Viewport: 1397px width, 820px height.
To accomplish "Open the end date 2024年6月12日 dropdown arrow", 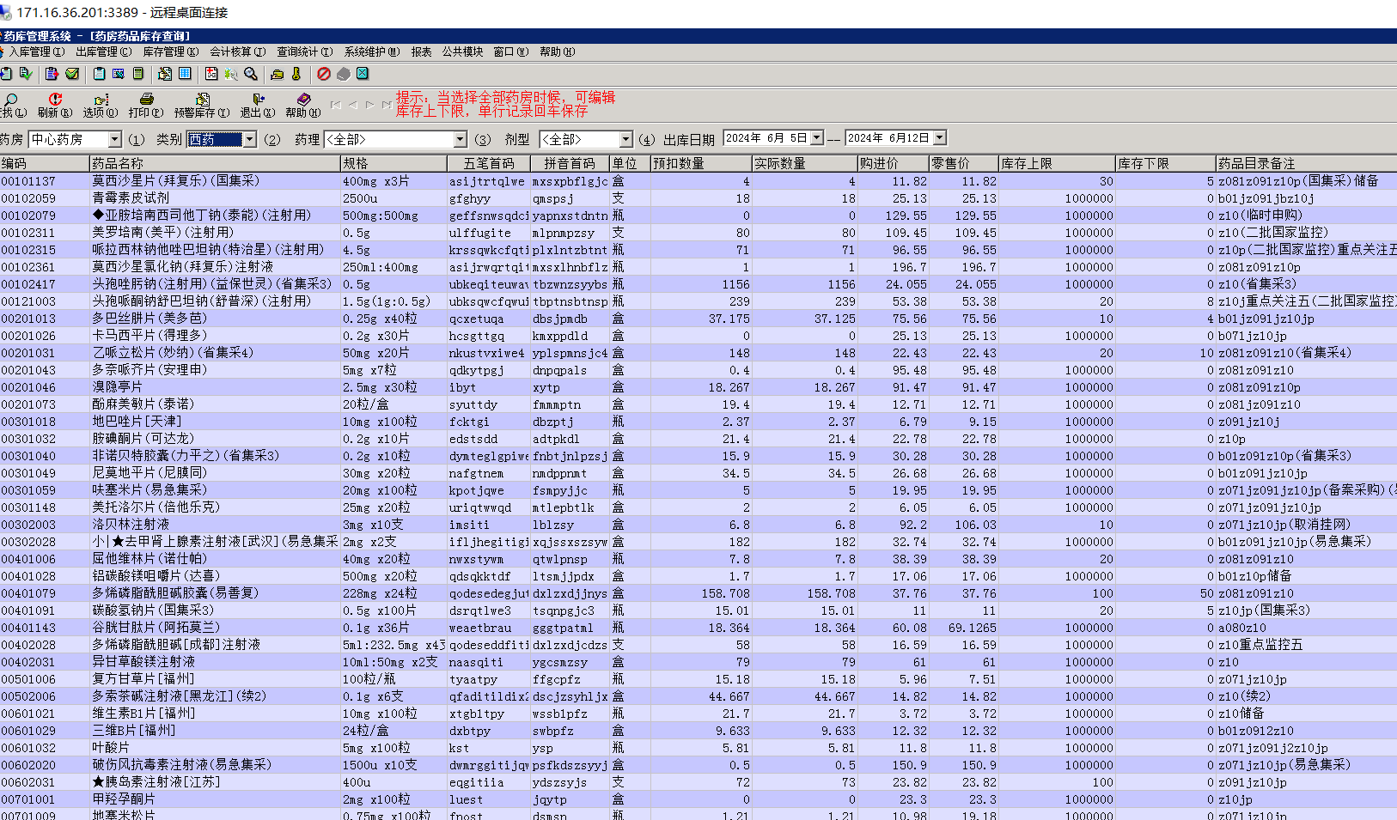I will [x=940, y=137].
